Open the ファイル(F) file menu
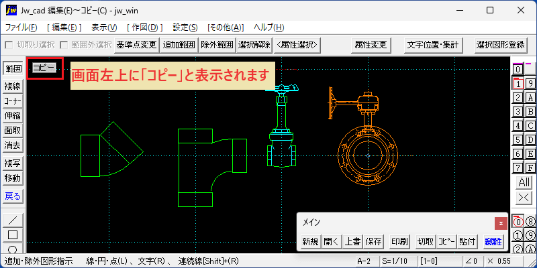 tap(21, 27)
